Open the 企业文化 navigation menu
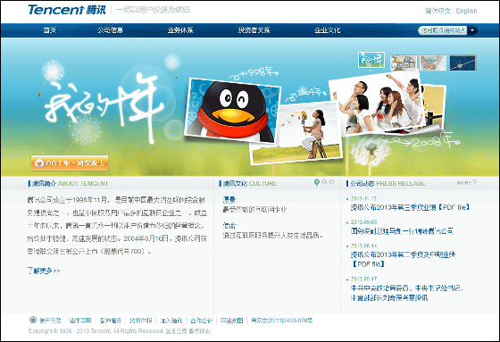500x342 pixels. click(x=327, y=30)
